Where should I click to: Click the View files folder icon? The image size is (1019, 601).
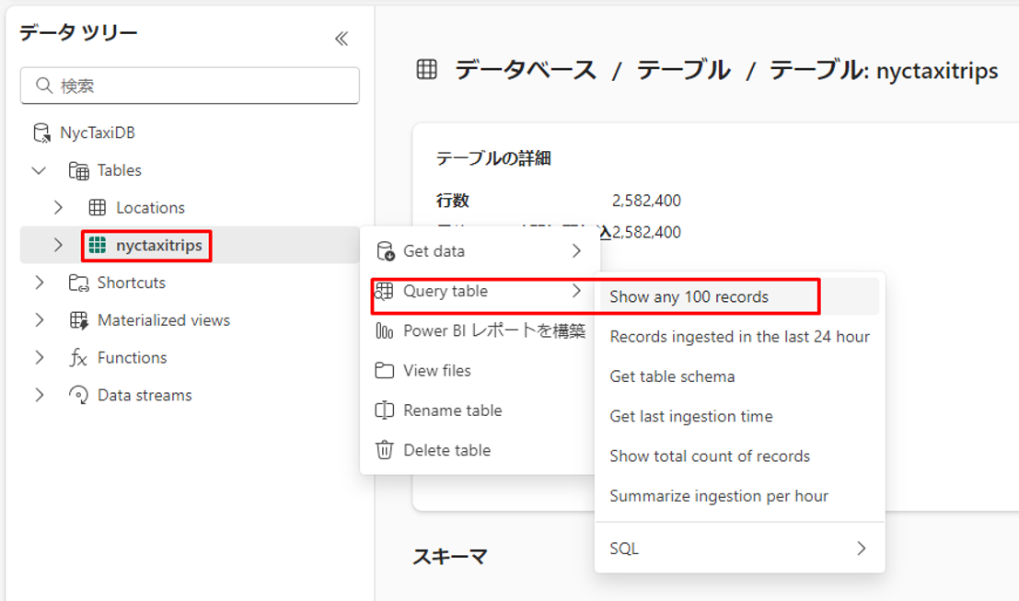point(385,371)
